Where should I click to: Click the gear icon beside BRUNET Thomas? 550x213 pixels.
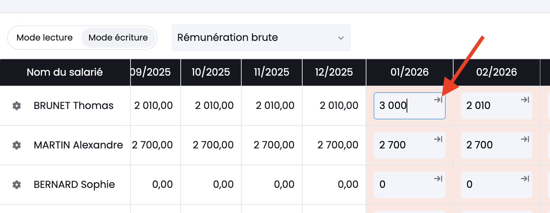(16, 106)
